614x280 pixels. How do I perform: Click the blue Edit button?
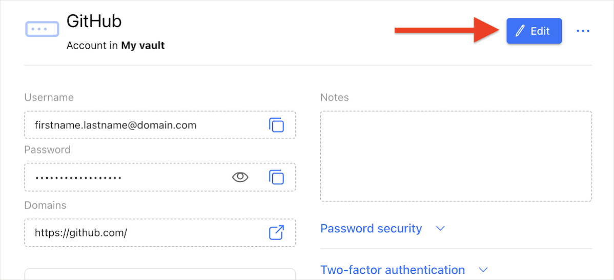(x=534, y=31)
